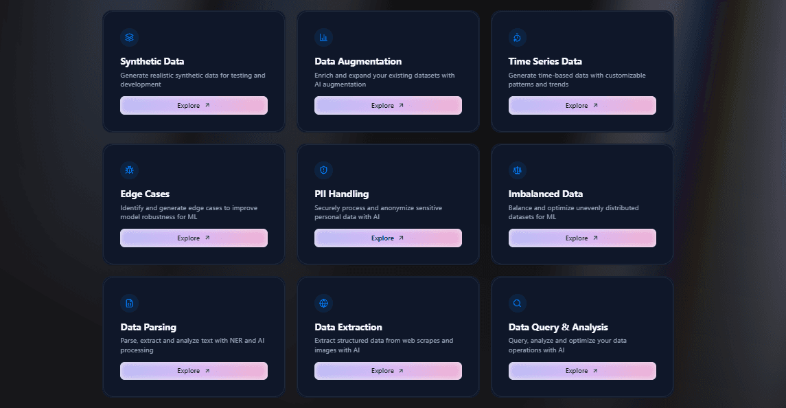This screenshot has height=408, width=786.
Task: Click the Imbalanced Data scales icon
Action: [518, 170]
